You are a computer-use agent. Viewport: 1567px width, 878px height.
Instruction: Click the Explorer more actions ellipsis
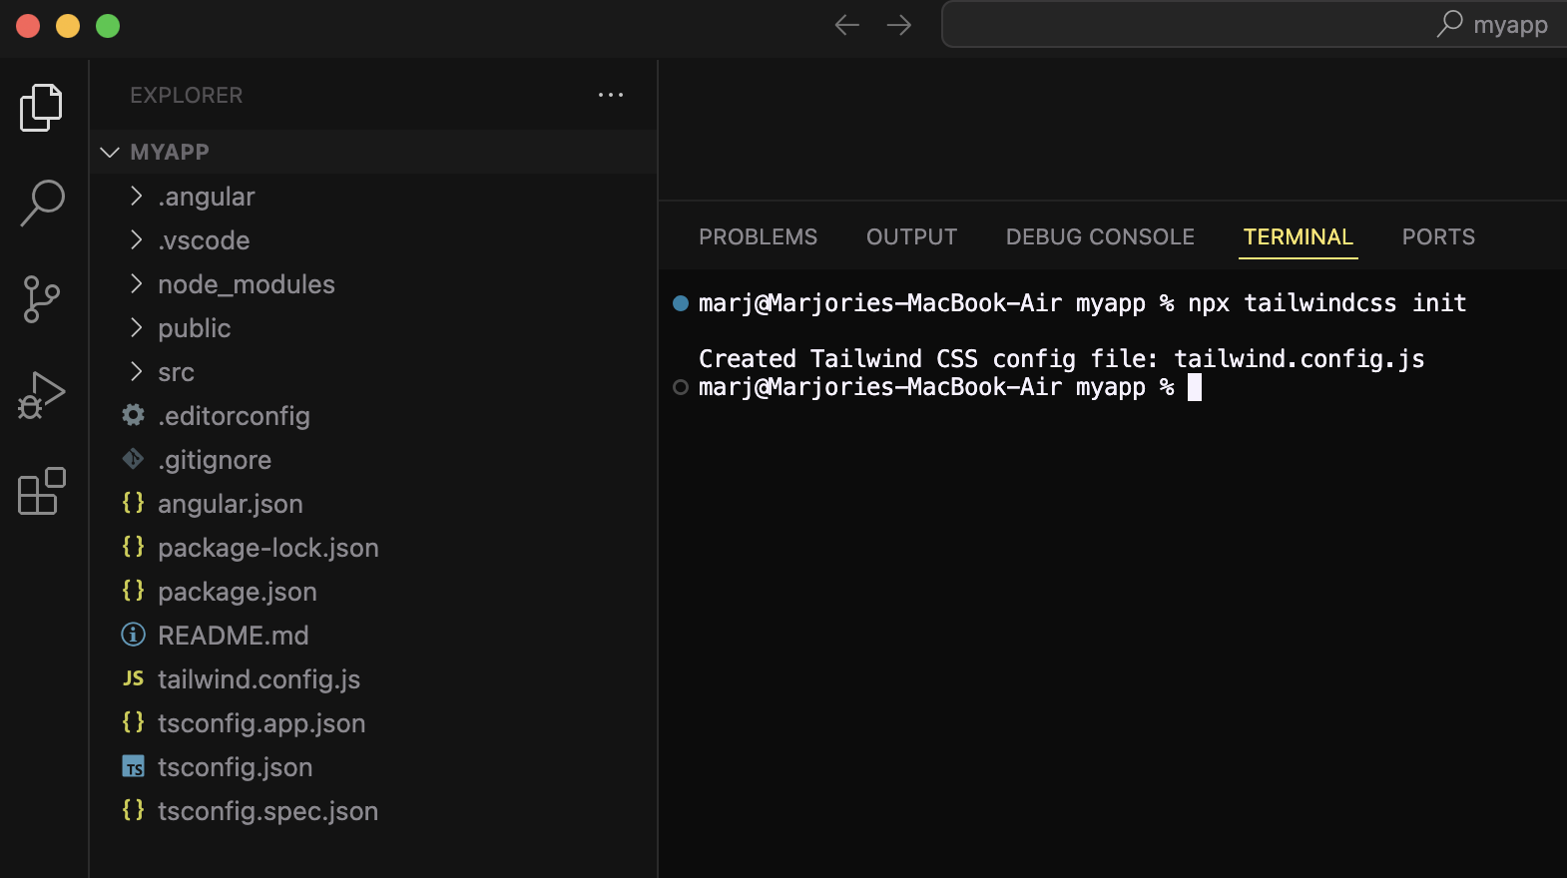click(x=610, y=95)
